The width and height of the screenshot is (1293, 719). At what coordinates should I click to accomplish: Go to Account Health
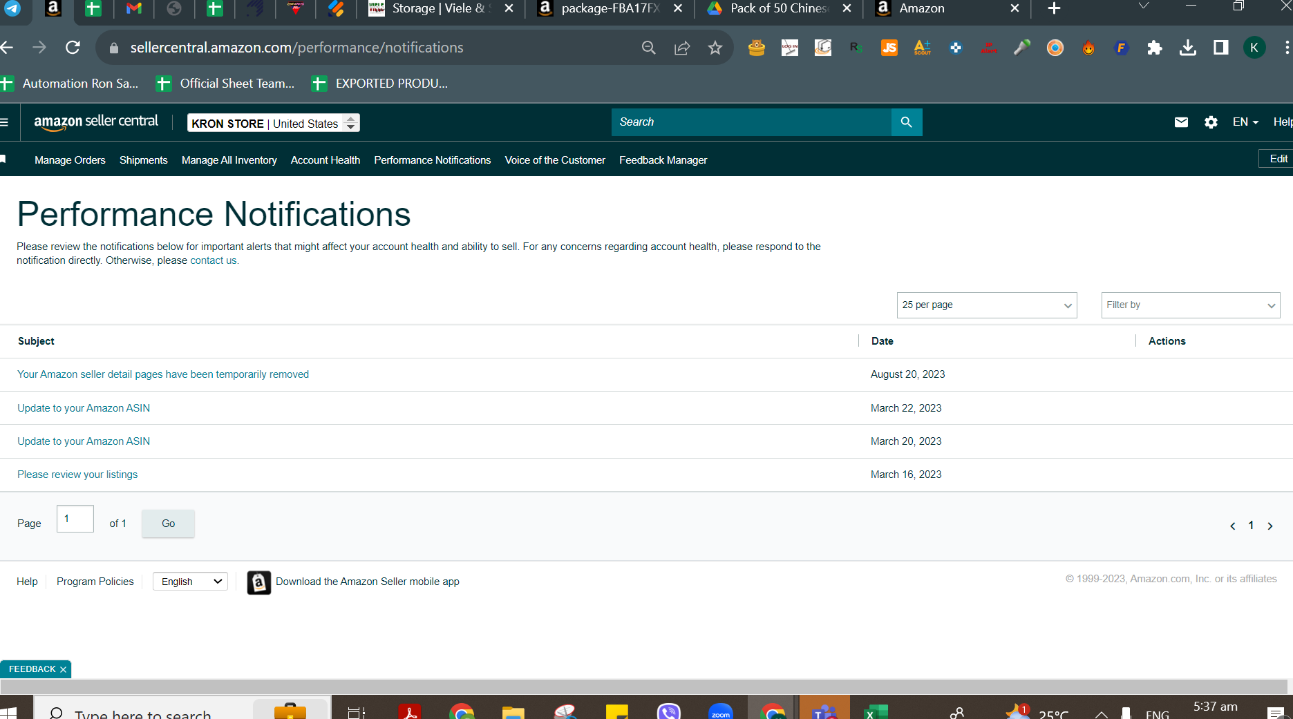tap(325, 160)
